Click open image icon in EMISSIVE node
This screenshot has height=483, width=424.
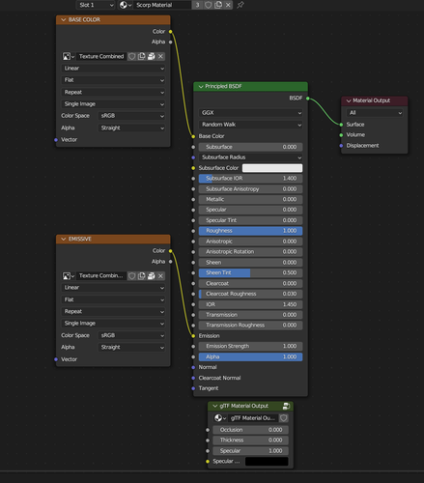point(151,276)
